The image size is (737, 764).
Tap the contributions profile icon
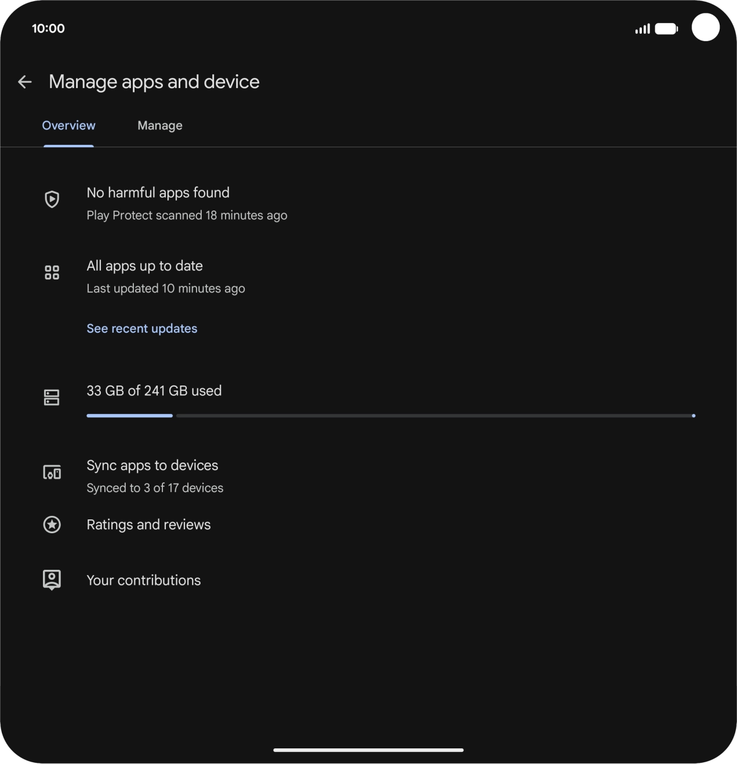coord(52,580)
